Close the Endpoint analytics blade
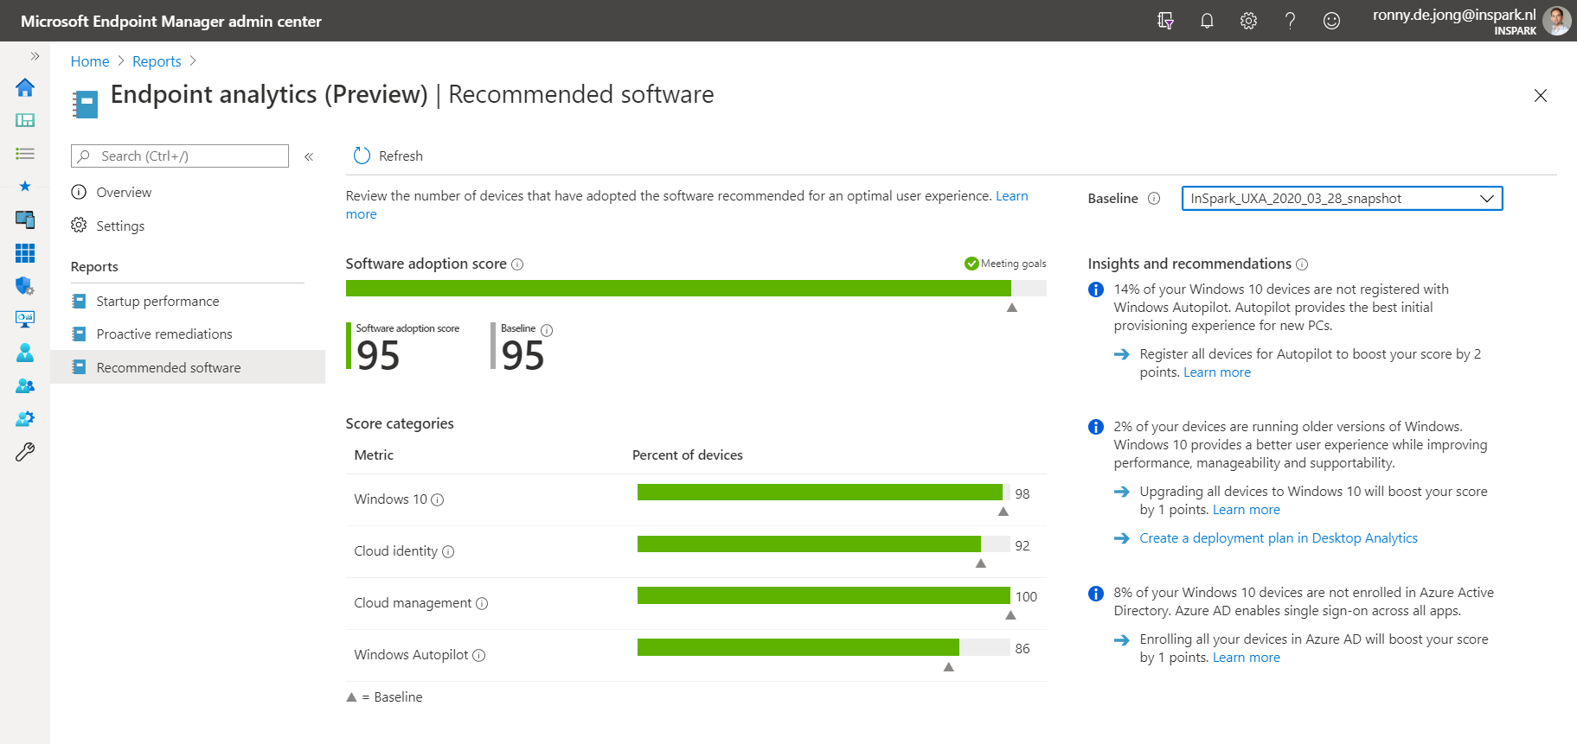Image resolution: width=1577 pixels, height=744 pixels. pyautogui.click(x=1541, y=95)
